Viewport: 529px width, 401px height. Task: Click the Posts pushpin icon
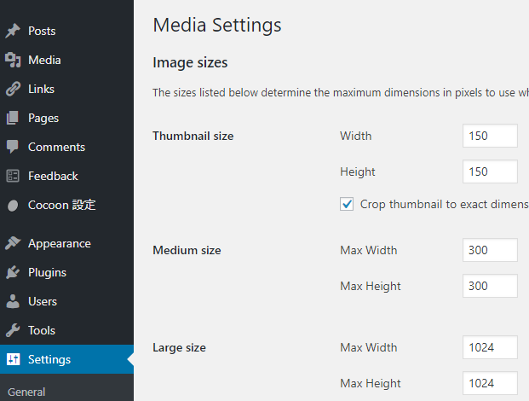pos(13,31)
